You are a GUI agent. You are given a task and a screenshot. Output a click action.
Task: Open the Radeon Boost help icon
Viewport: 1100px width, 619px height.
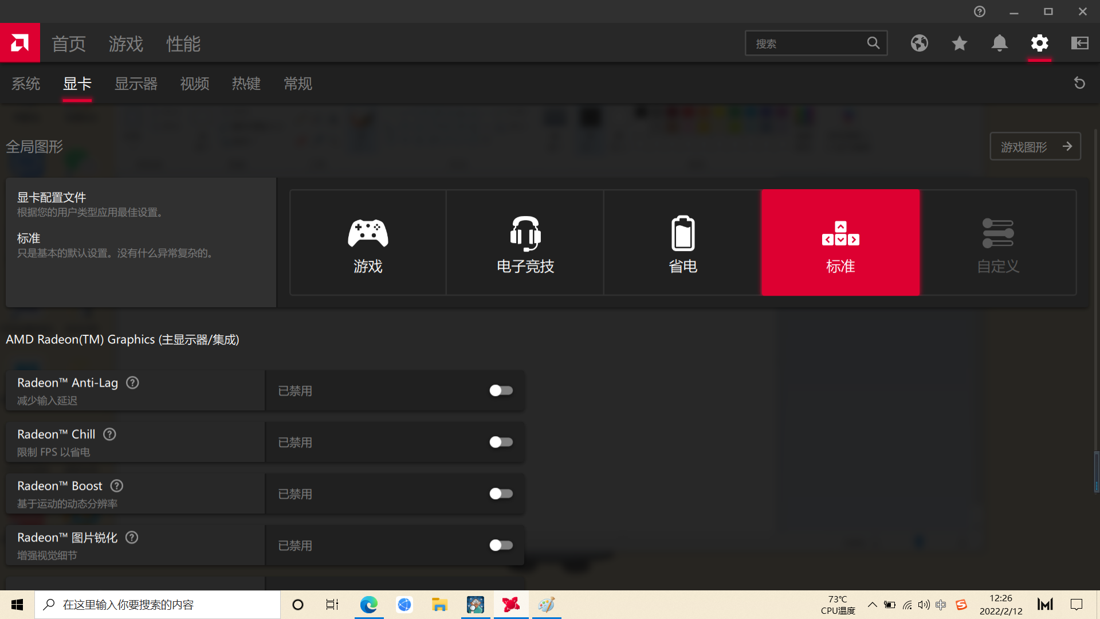[x=117, y=486]
